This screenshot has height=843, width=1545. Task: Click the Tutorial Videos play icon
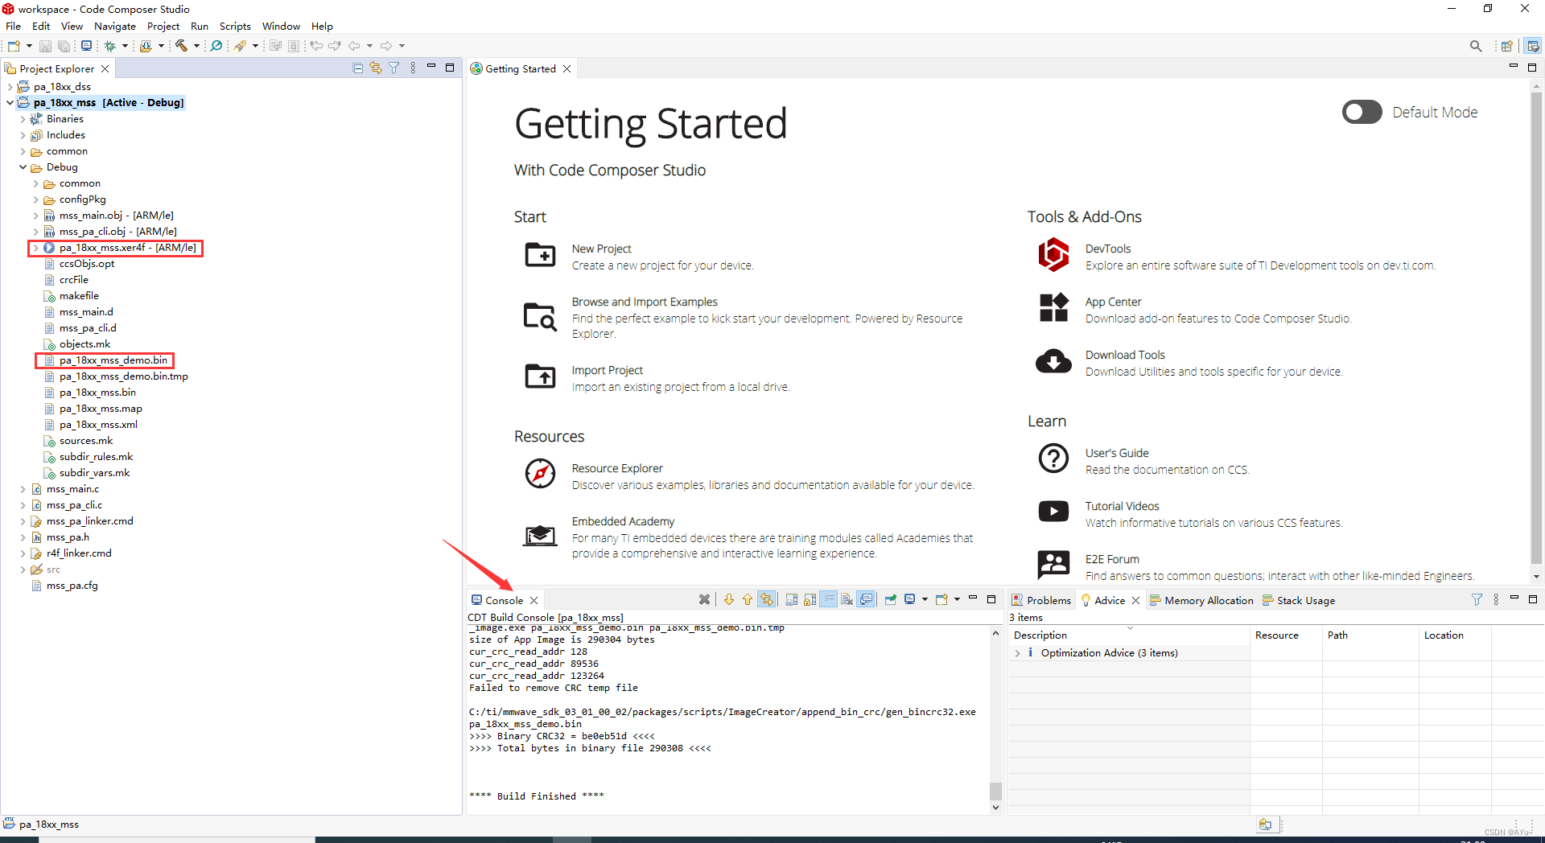[x=1053, y=512]
